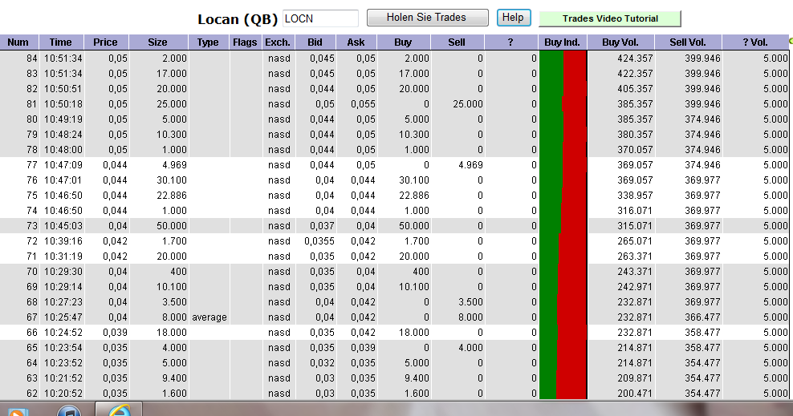Focus the LOCN ticker symbol field
Viewport: 793px width, 416px height.
[320, 18]
